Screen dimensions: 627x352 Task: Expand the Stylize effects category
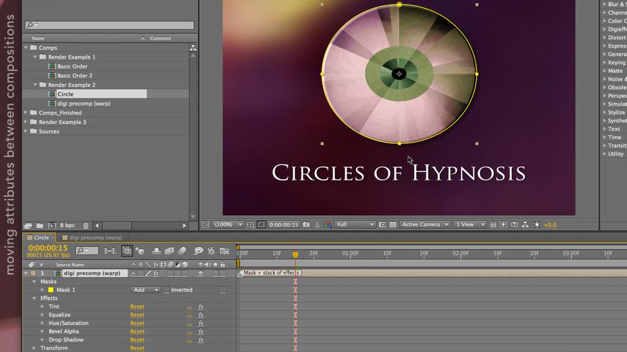tap(605, 113)
